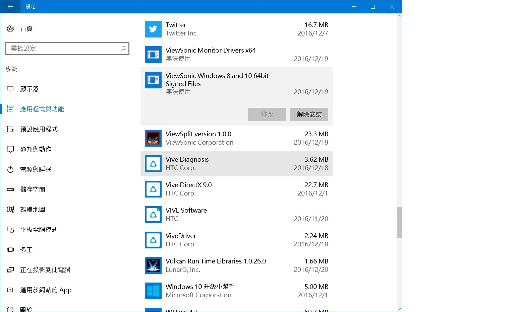Viewport: 515px width, 312px height.
Task: Click the ViveDriver app icon
Action: [x=153, y=240]
